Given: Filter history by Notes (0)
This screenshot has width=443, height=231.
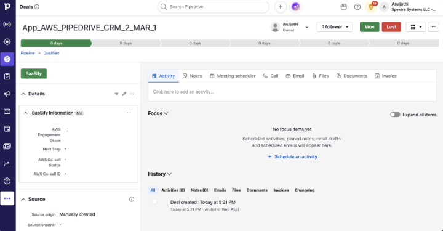Looking at the screenshot, I should 199,190.
